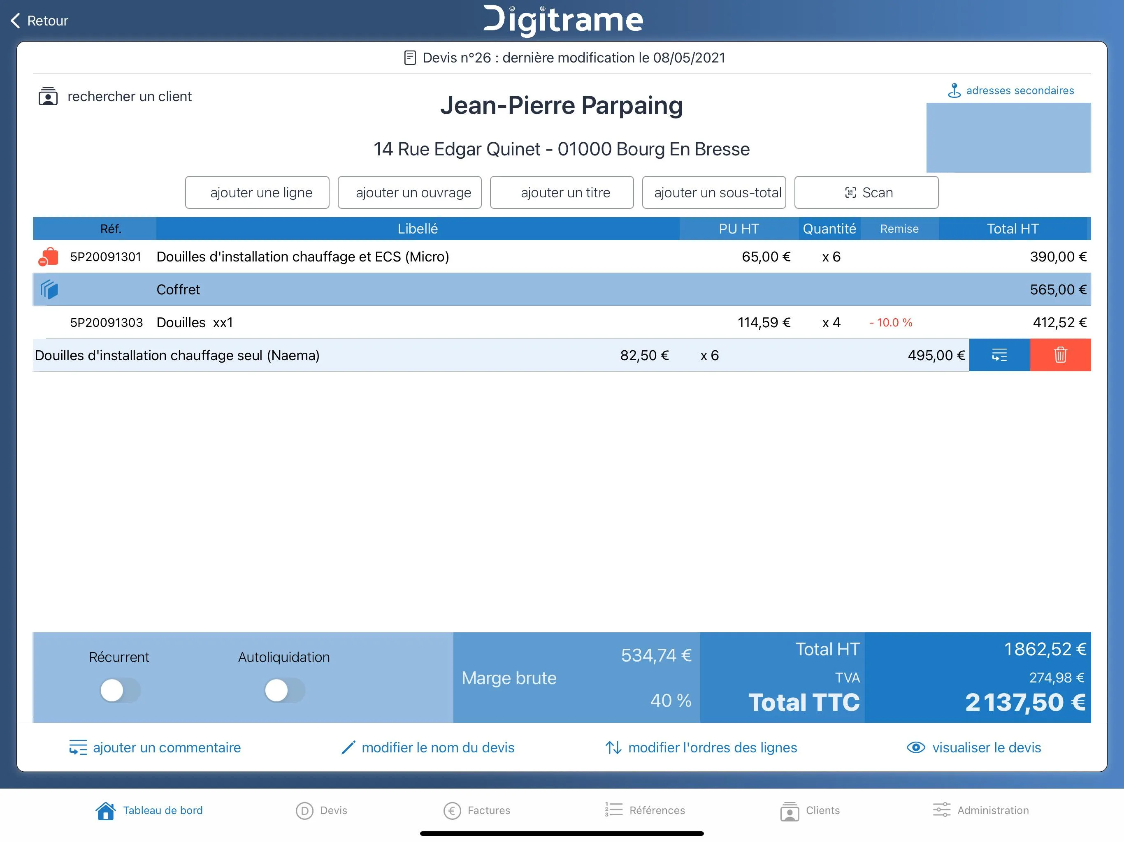Tap the Administration sliders icon
Screen dimensions: 1124x842
coord(942,810)
